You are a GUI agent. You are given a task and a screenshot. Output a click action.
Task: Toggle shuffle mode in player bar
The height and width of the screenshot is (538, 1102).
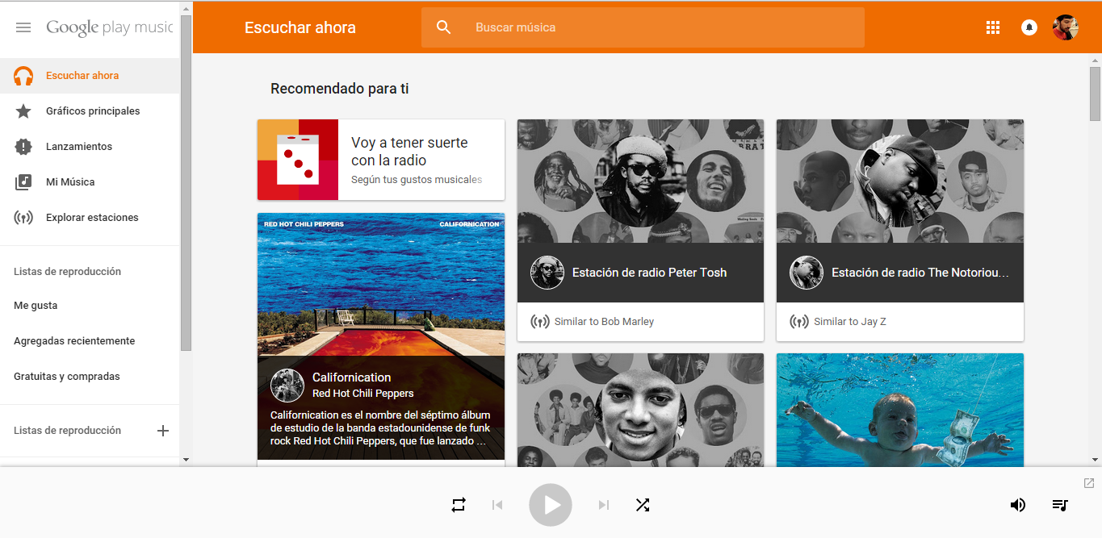(x=642, y=505)
